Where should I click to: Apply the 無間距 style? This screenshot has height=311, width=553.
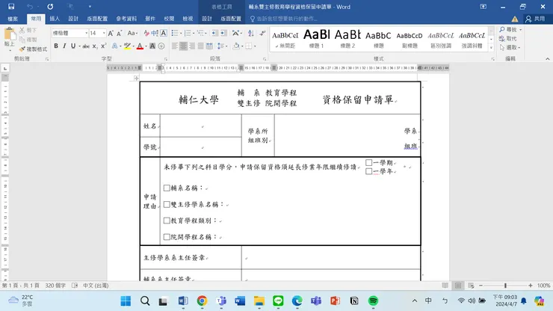[285, 39]
